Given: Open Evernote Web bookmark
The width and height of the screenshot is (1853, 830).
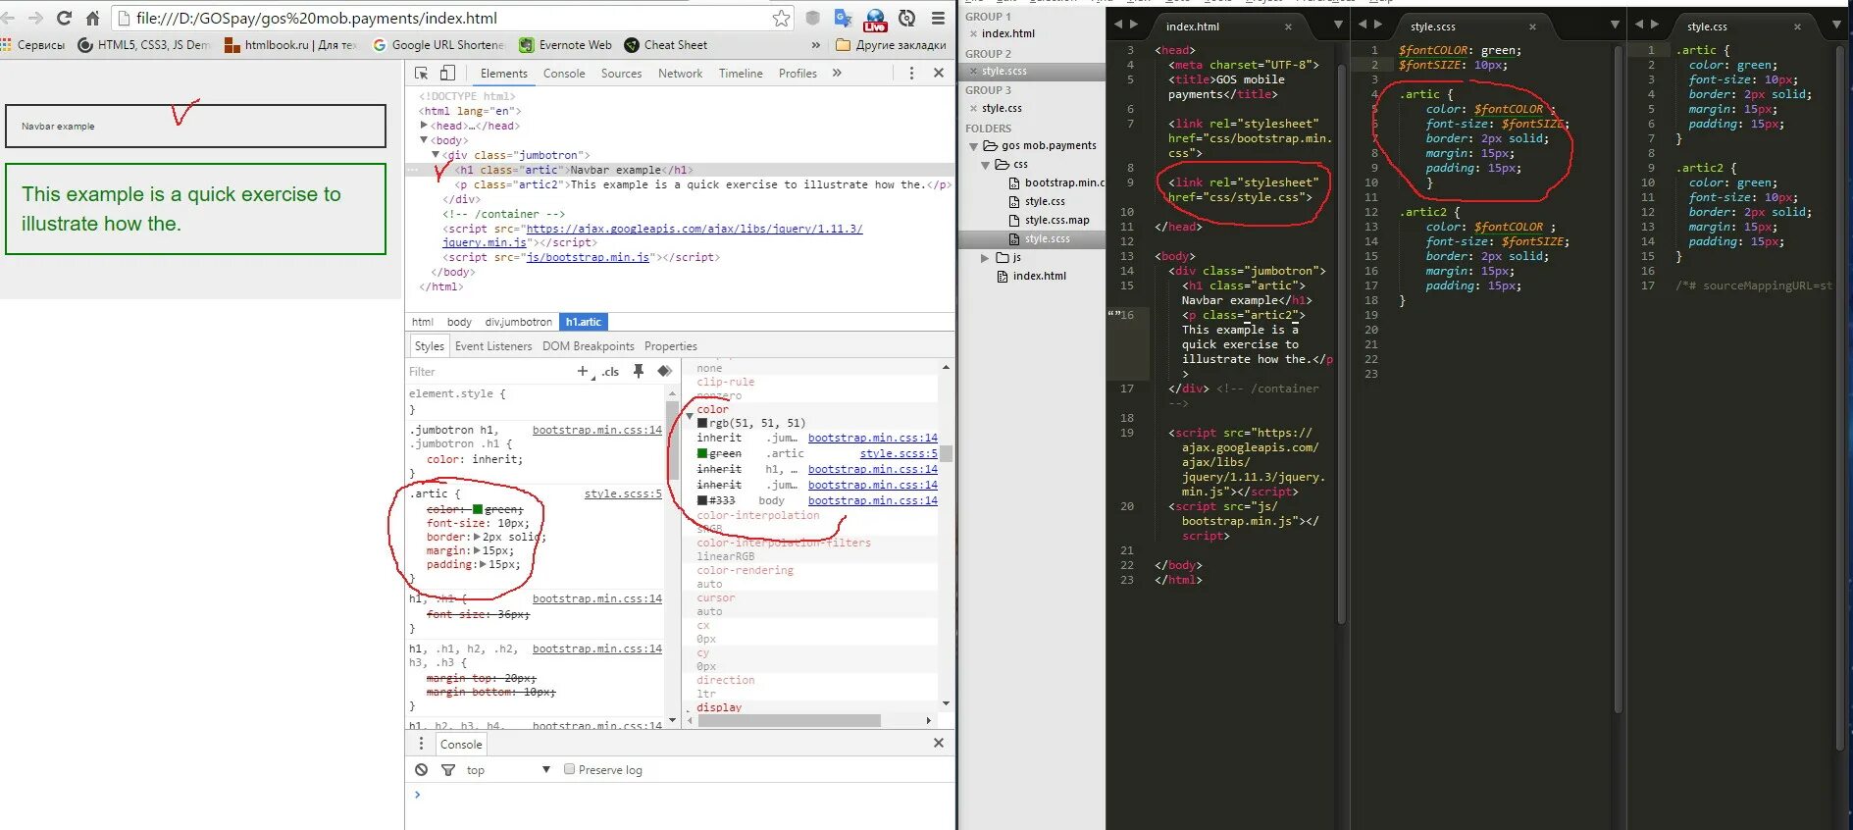Looking at the screenshot, I should [x=565, y=45].
